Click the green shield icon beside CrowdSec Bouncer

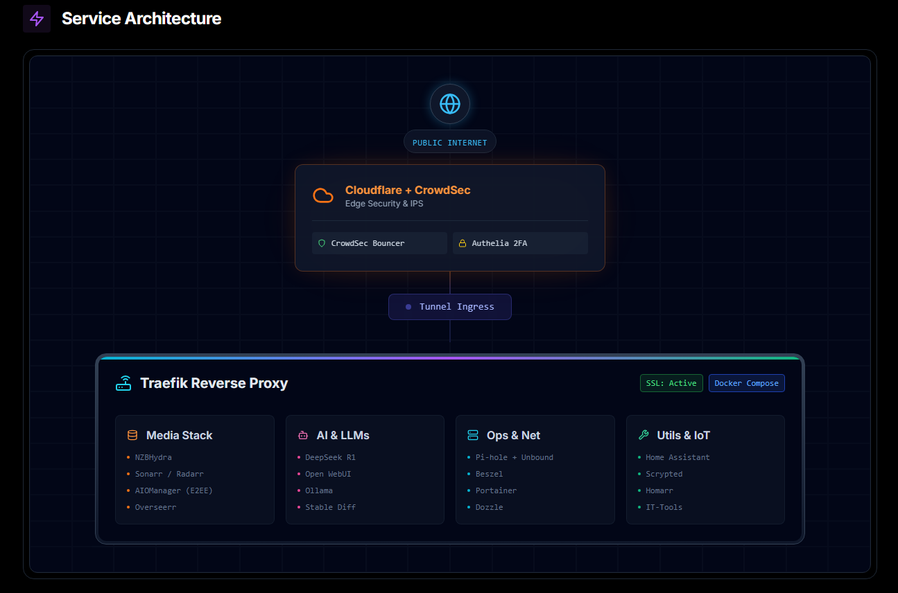tap(322, 243)
